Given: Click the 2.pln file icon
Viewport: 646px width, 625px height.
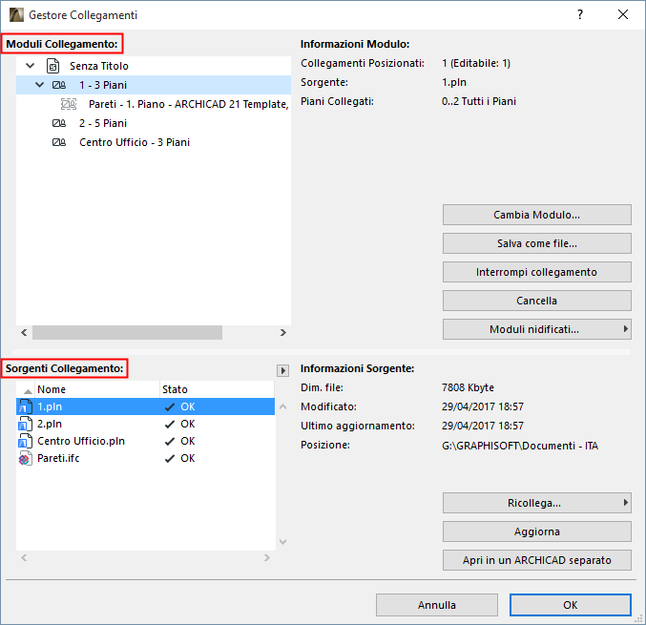Looking at the screenshot, I should [26, 424].
